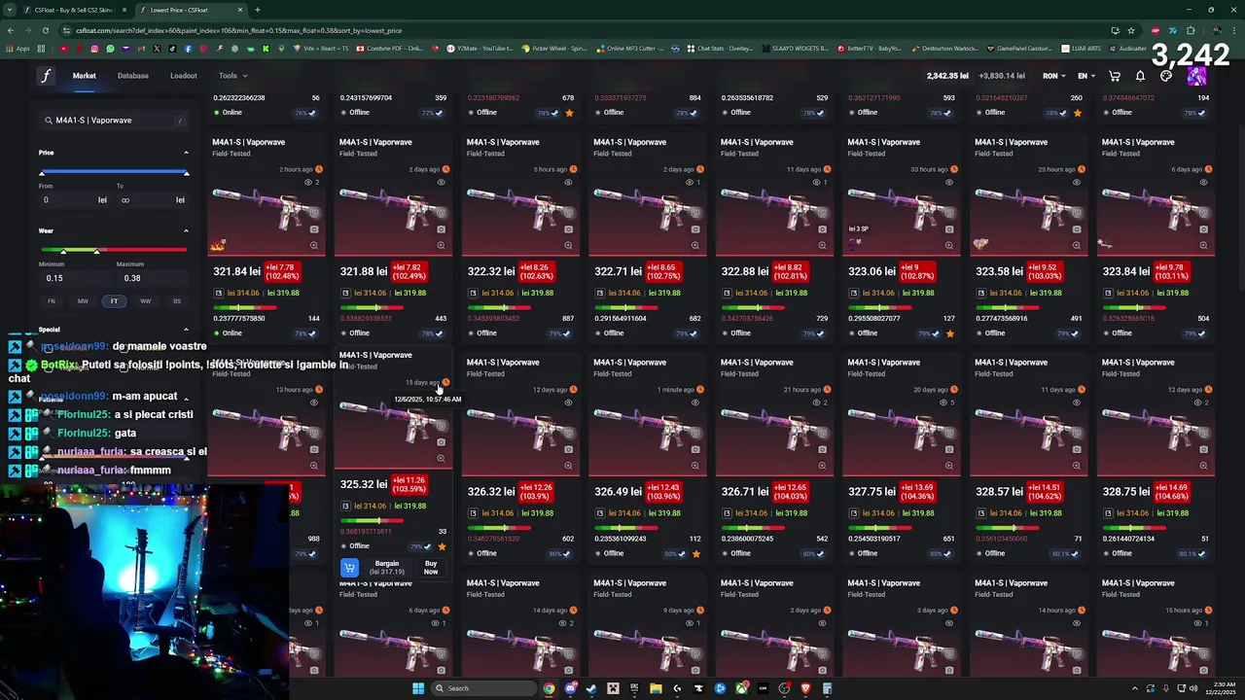The height and width of the screenshot is (700, 1245).
Task: Open Steam from the Windows taskbar
Action: [591, 688]
